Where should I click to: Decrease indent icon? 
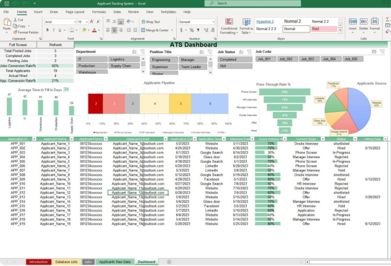tap(129, 30)
